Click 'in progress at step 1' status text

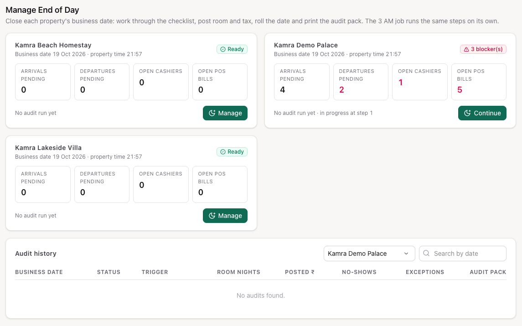tap(346, 113)
